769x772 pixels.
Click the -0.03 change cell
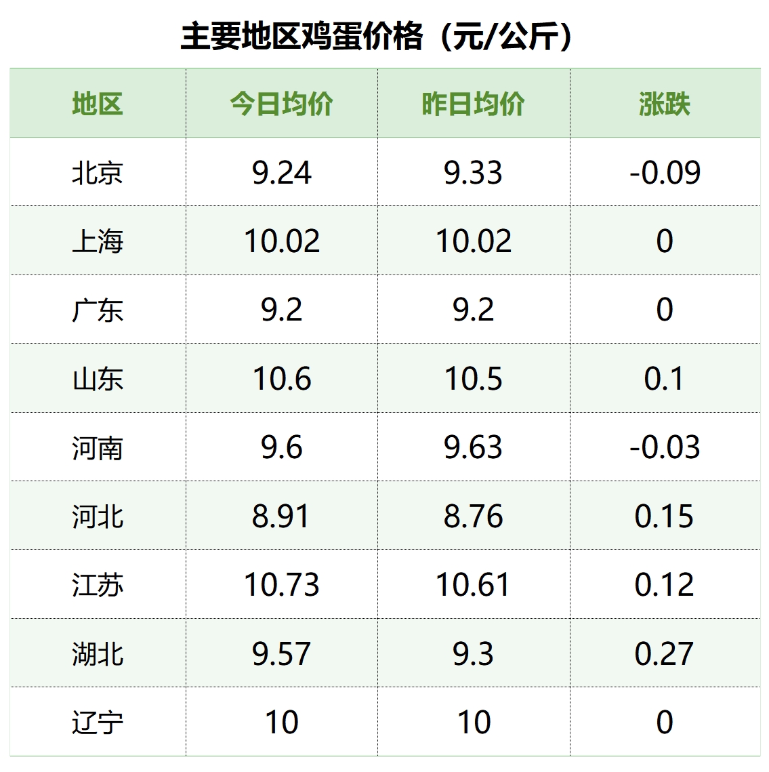[x=665, y=447]
